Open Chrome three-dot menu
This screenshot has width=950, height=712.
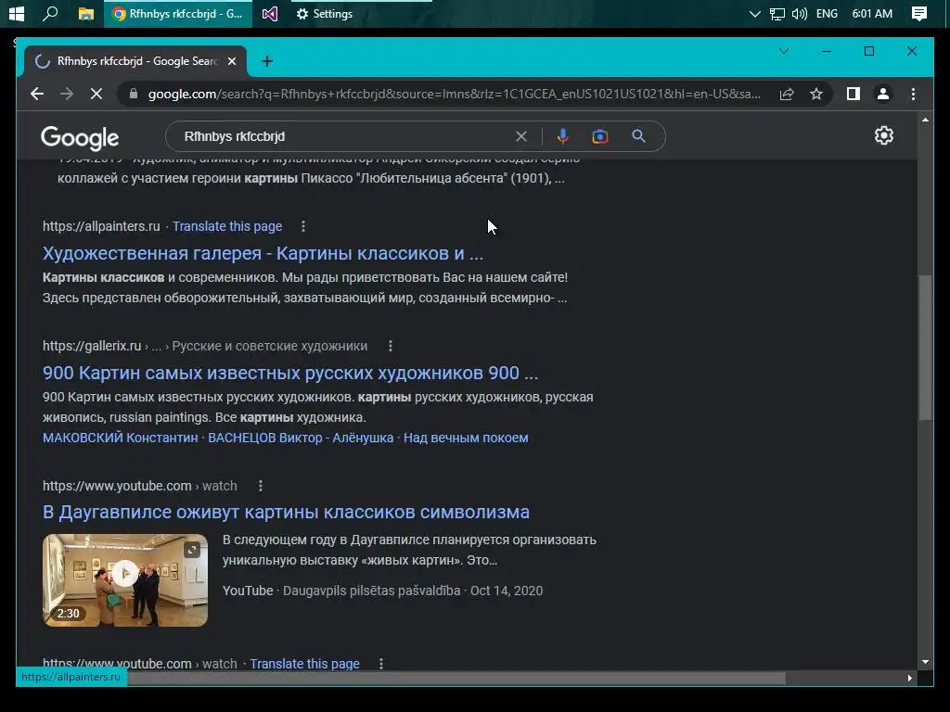point(913,94)
